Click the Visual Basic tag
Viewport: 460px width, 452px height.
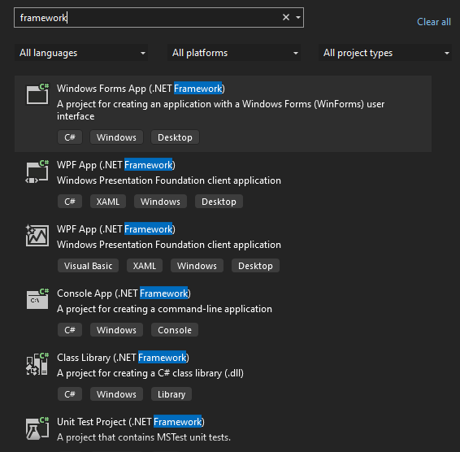[x=88, y=266]
